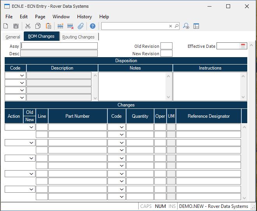Click the Old Revision field
The height and width of the screenshot is (211, 257).
tap(166, 46)
